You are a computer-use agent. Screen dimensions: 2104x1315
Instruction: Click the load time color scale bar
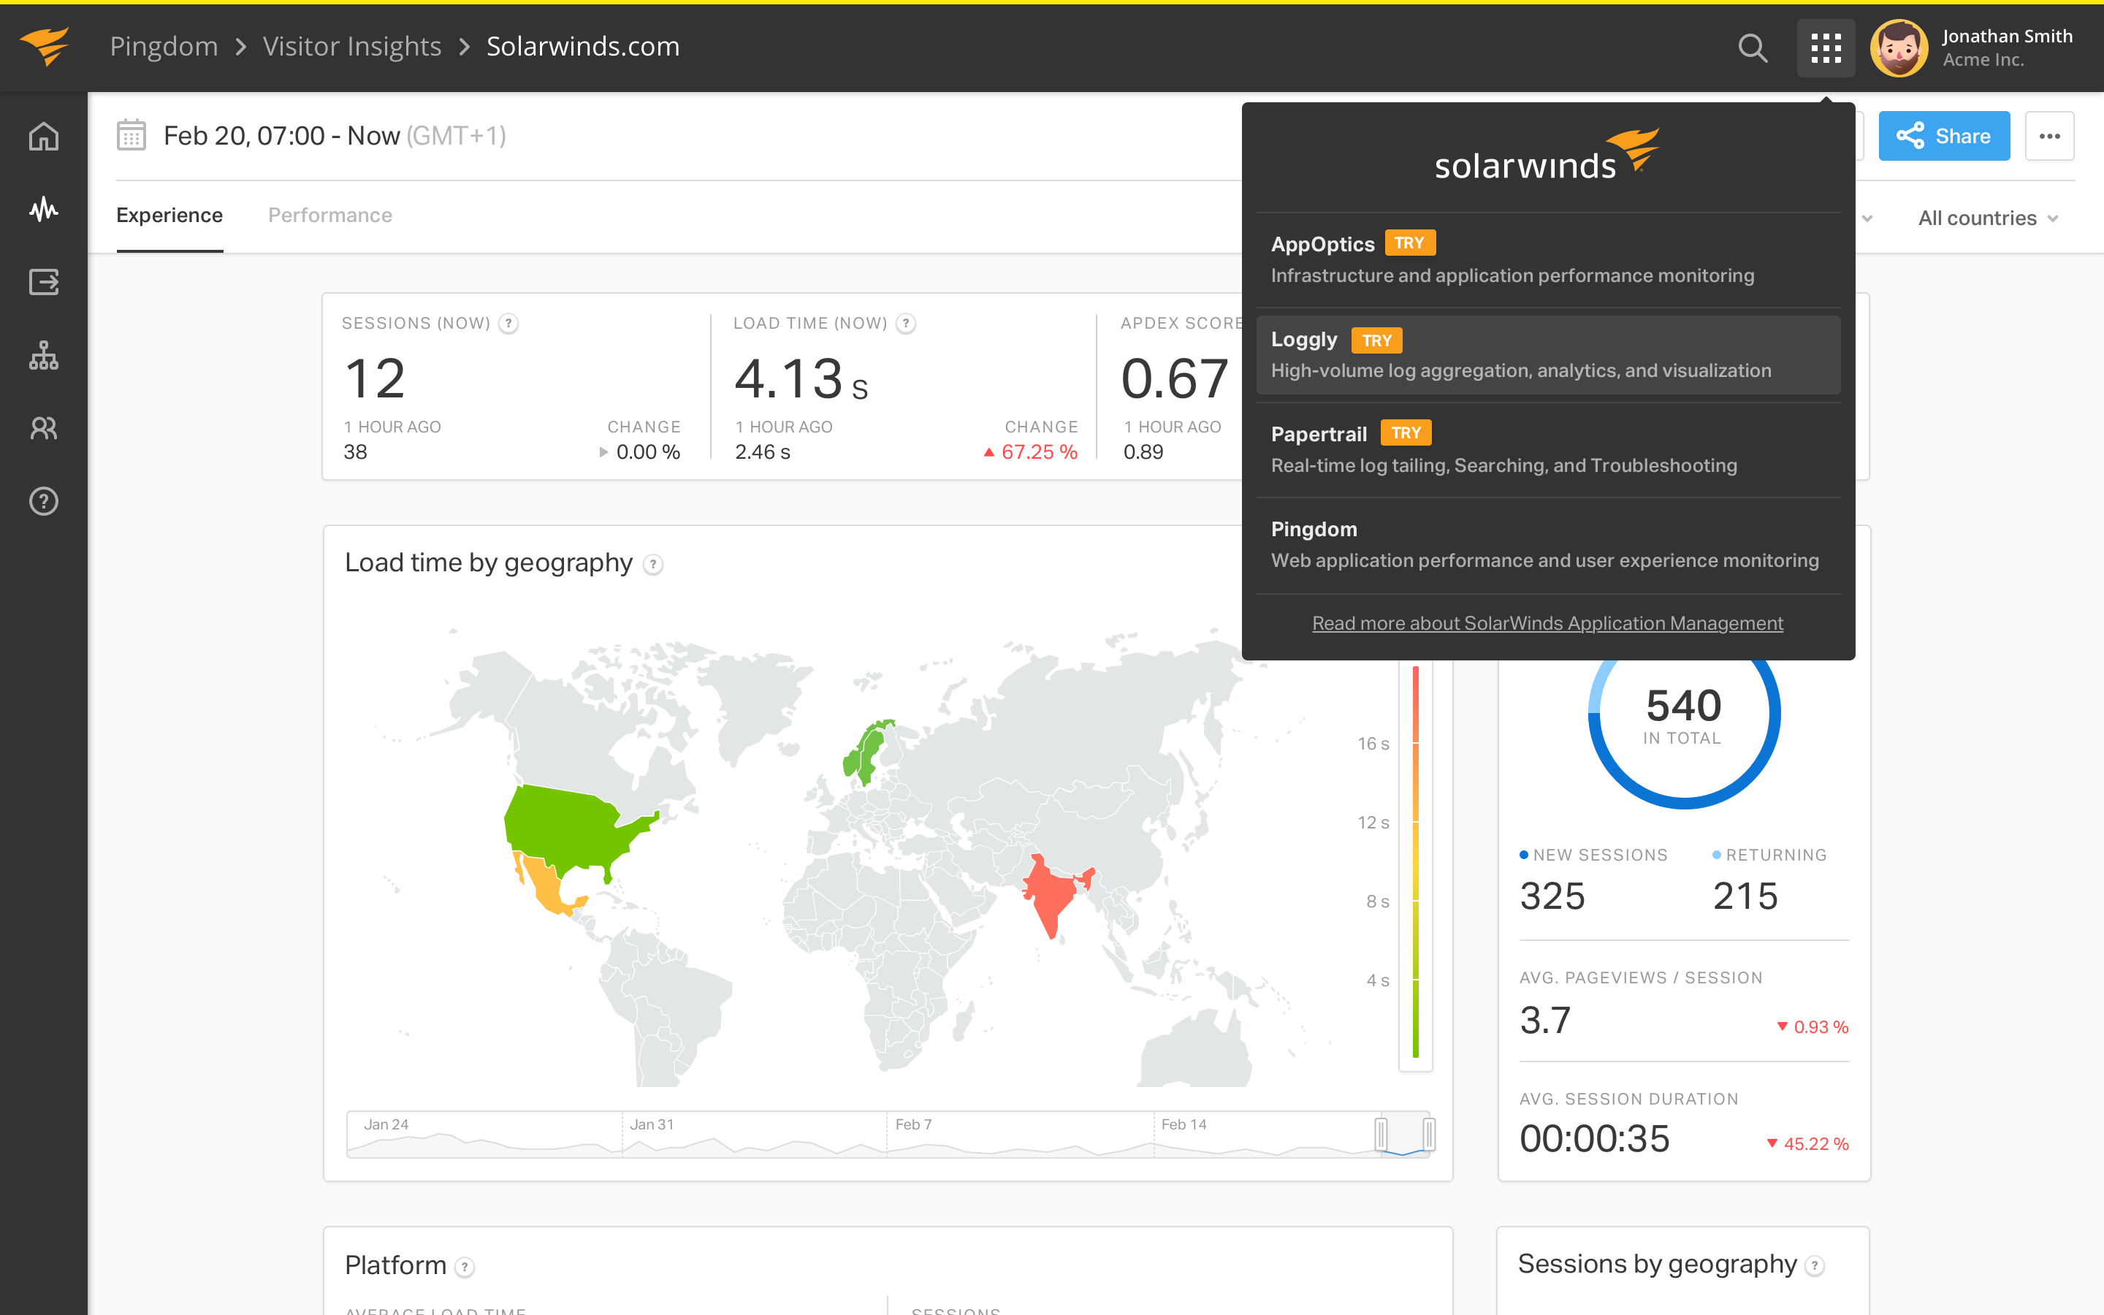1415,861
